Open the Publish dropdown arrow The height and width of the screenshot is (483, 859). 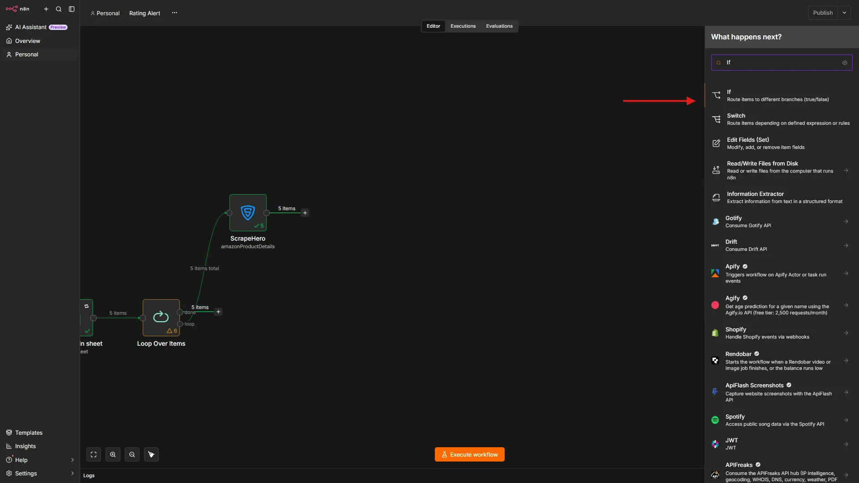point(844,13)
